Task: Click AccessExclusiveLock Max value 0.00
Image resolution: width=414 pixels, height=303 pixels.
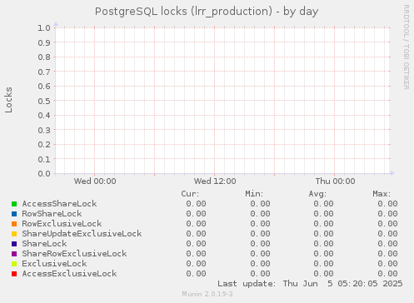Action: tap(387, 274)
